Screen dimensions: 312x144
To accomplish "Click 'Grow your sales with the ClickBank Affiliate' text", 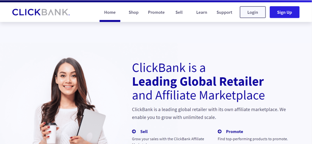I will 168,139.
